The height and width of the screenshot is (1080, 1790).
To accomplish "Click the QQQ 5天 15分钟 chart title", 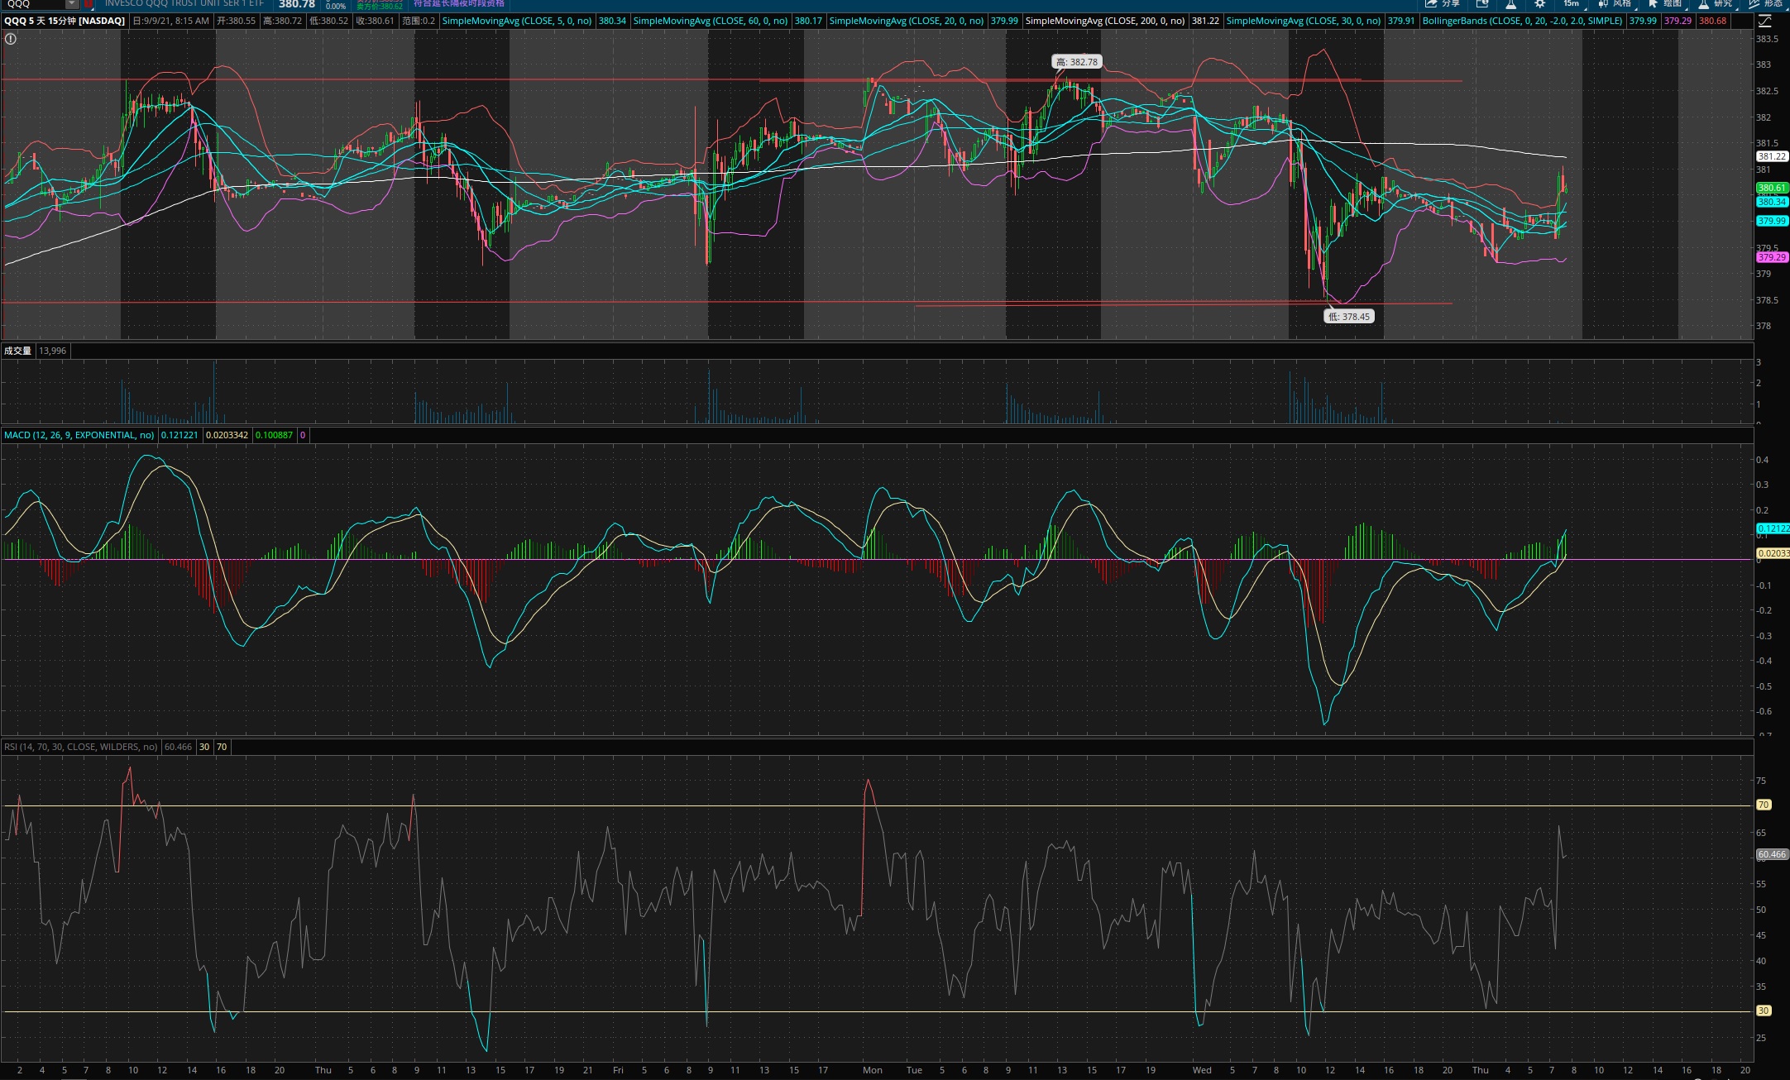I will [x=65, y=21].
